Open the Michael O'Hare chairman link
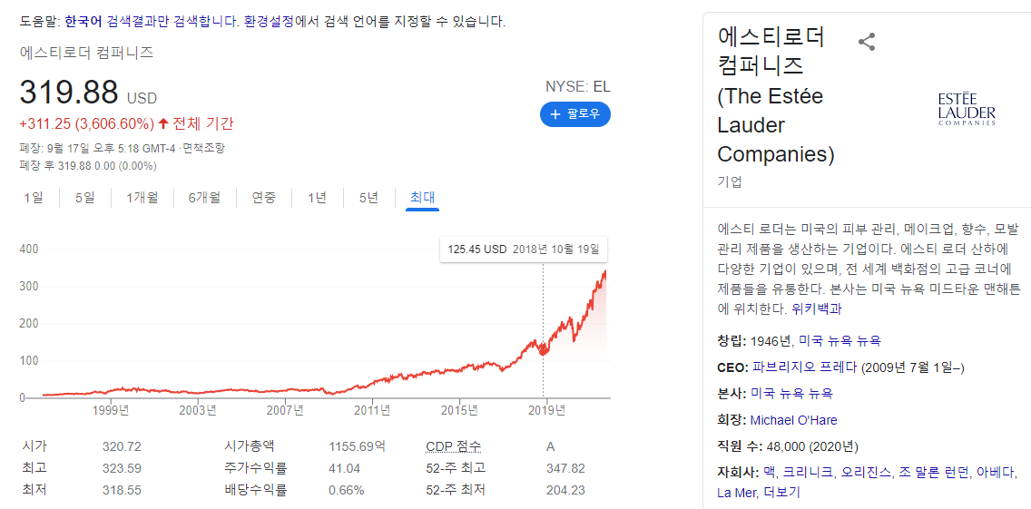 pyautogui.click(x=793, y=420)
